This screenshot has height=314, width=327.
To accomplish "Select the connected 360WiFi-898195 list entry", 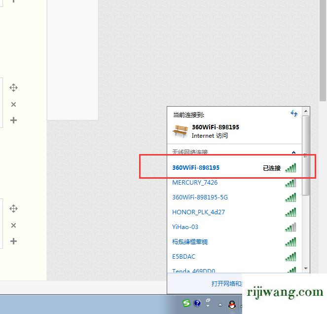I will (234, 168).
